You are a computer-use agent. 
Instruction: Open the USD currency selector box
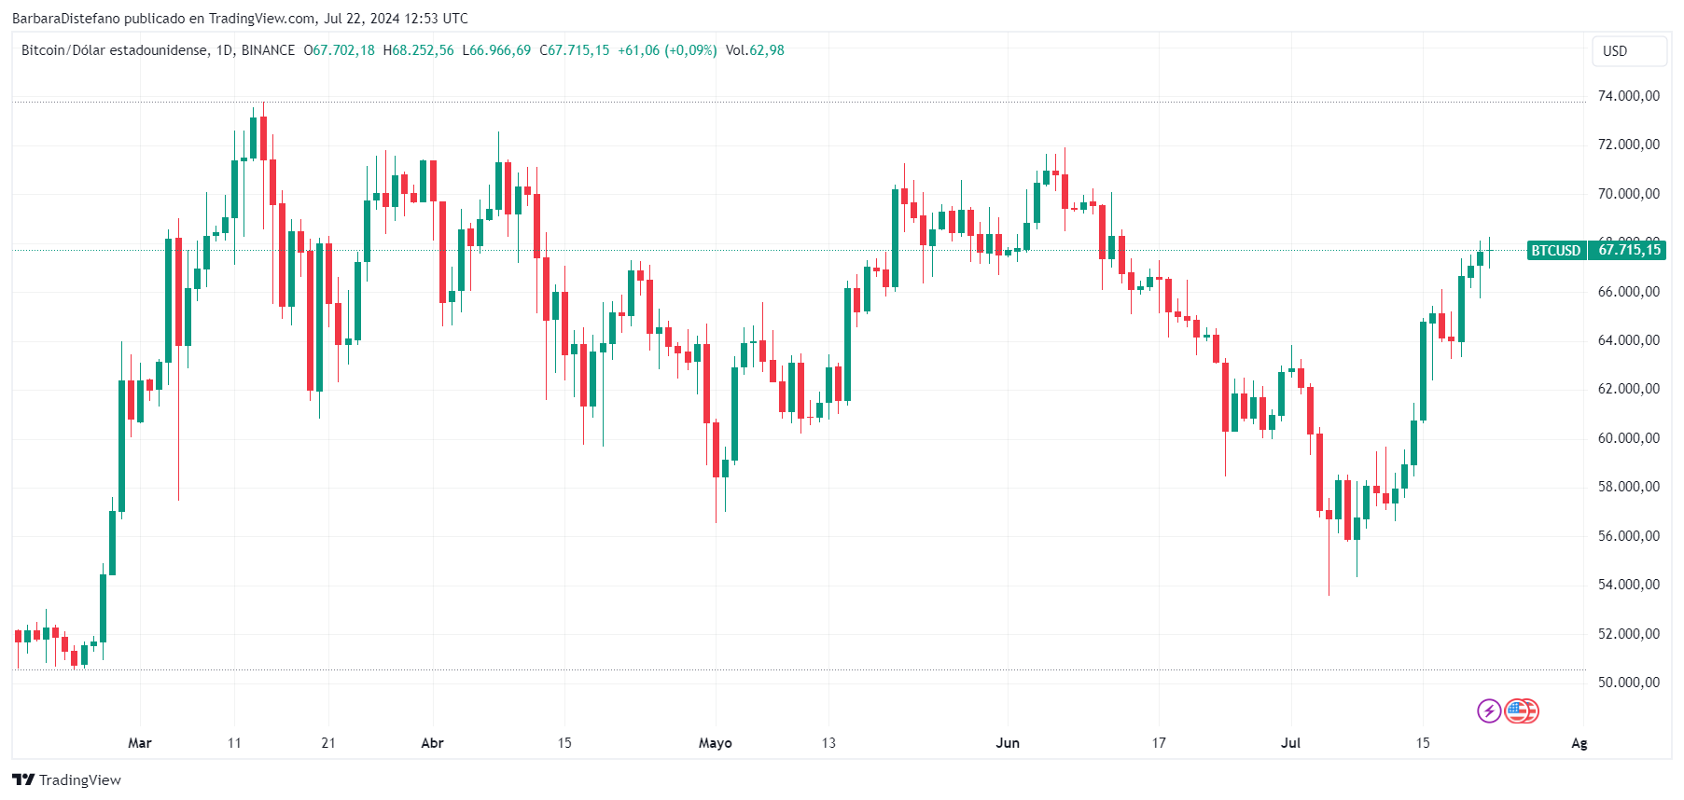(x=1629, y=51)
